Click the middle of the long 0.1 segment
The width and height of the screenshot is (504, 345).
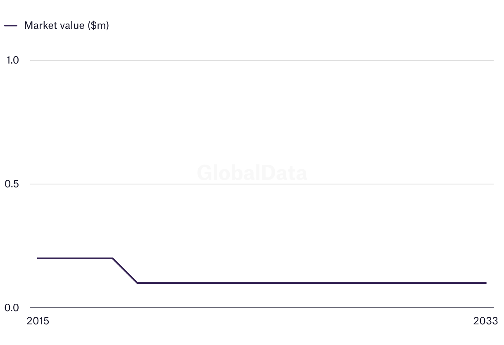311,283
